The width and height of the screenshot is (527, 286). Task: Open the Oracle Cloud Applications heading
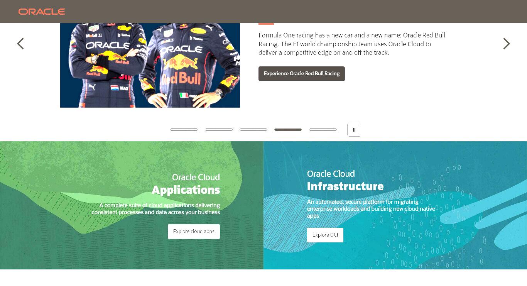(x=186, y=184)
